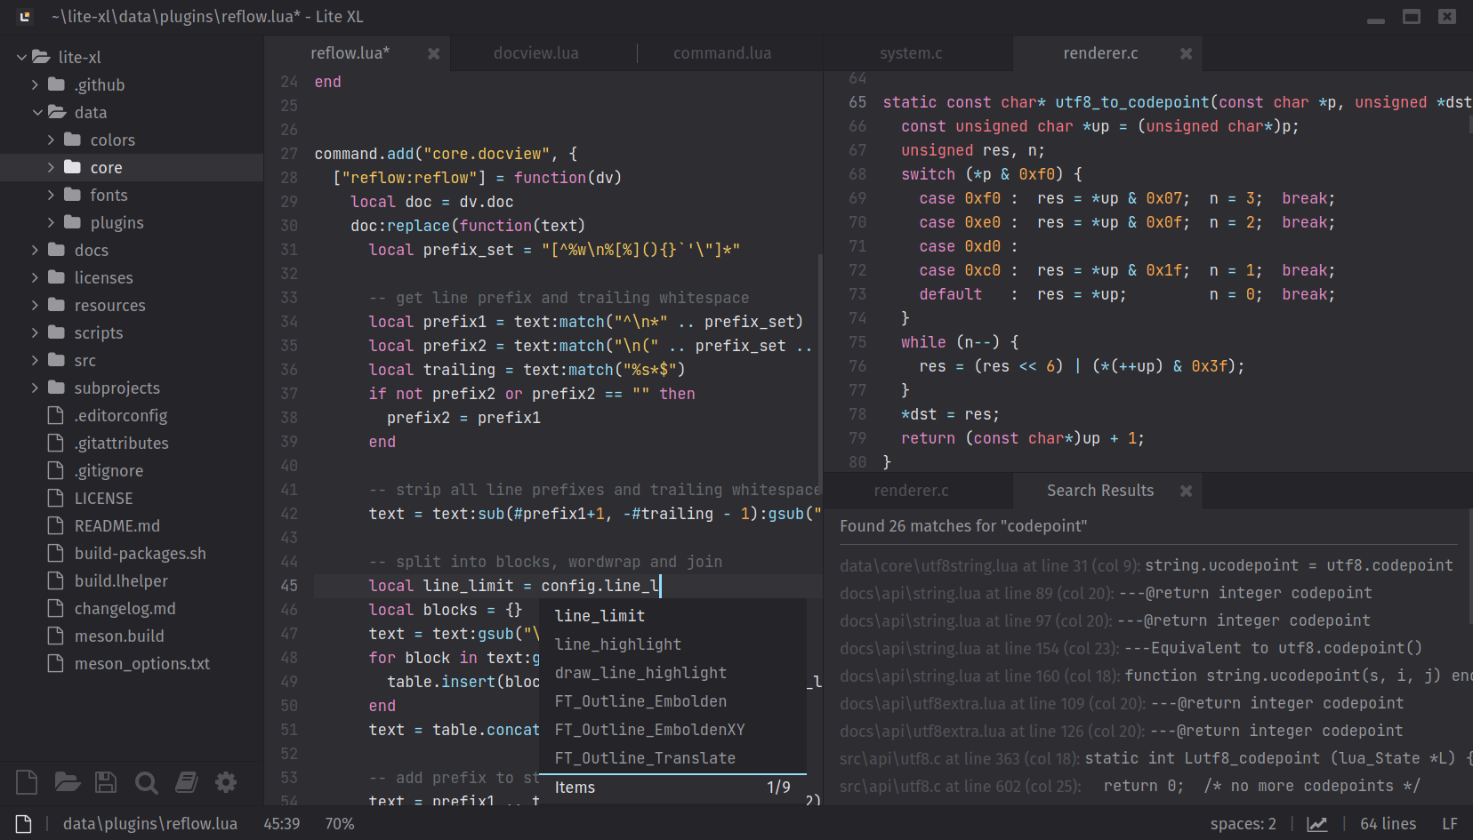Image resolution: width=1473 pixels, height=840 pixels.
Task: Click '64 lines' in status bar
Action: [x=1388, y=824]
